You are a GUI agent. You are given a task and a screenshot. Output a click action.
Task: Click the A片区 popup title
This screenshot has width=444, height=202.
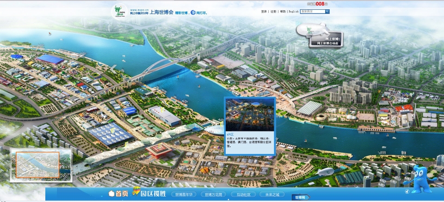click(x=230, y=134)
